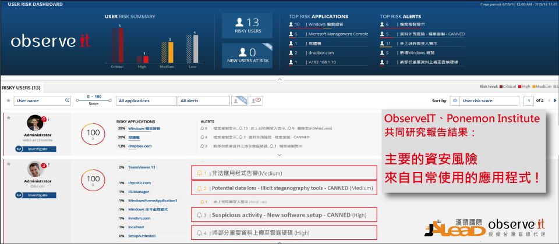Toggle the star filter beside User name field
The image size is (559, 244).
point(8,101)
